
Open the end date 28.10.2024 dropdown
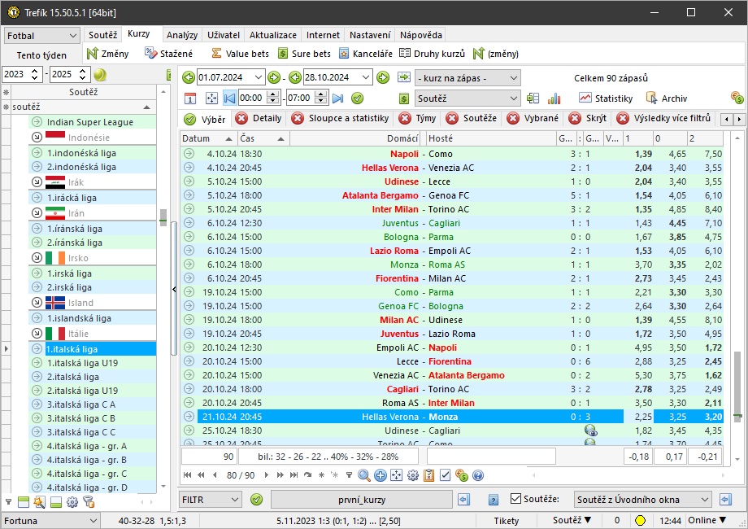365,77
